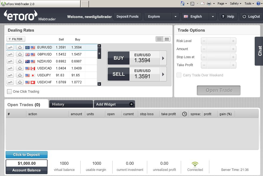Screen dimensions: 263x176
Task: Expand the BUY EUR/USD order arrow
Action: tap(163, 58)
